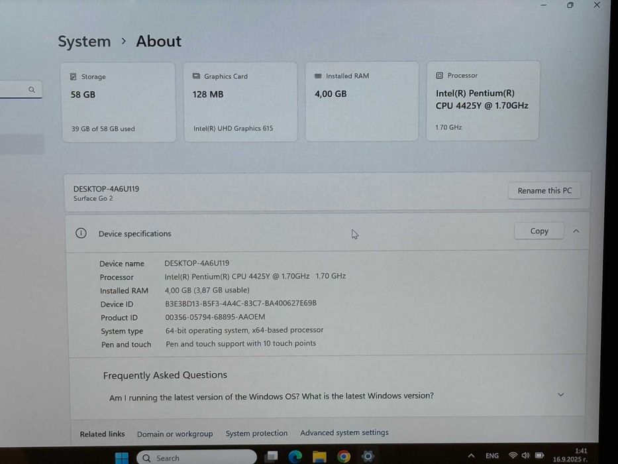Screen dimensions: 618x464
Task: Click the Graphics Card icon
Action: click(x=196, y=76)
